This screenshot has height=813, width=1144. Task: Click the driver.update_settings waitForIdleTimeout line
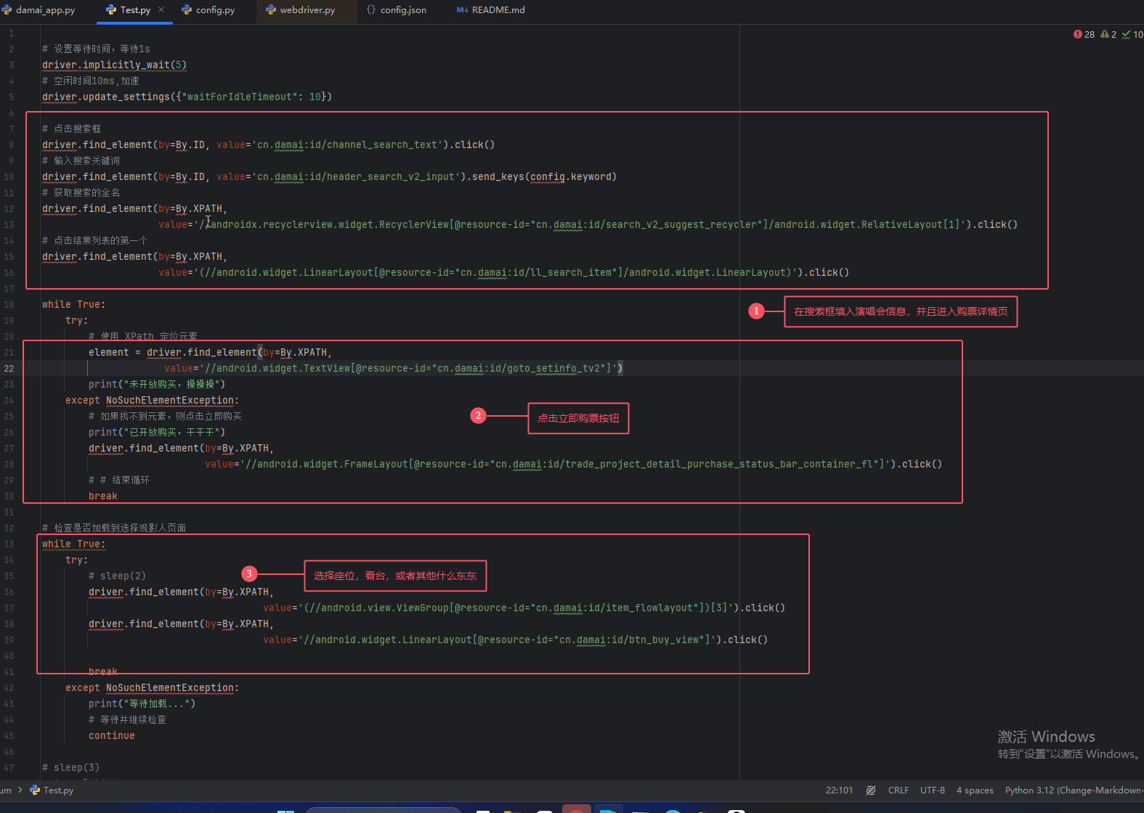pos(187,97)
